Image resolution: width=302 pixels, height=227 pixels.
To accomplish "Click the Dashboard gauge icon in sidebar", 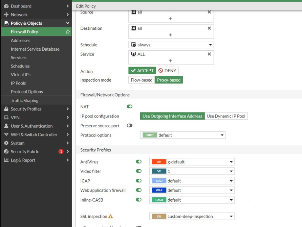I will point(6,6).
